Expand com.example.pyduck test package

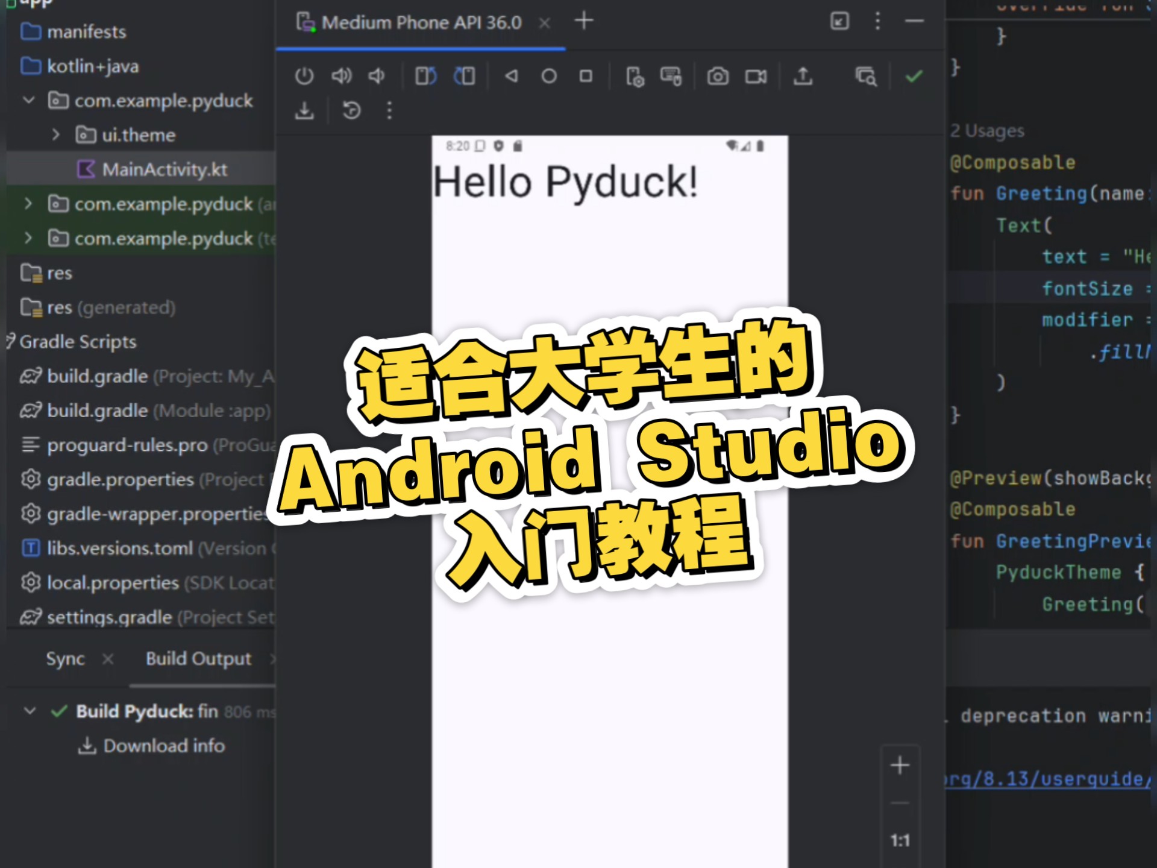(28, 238)
